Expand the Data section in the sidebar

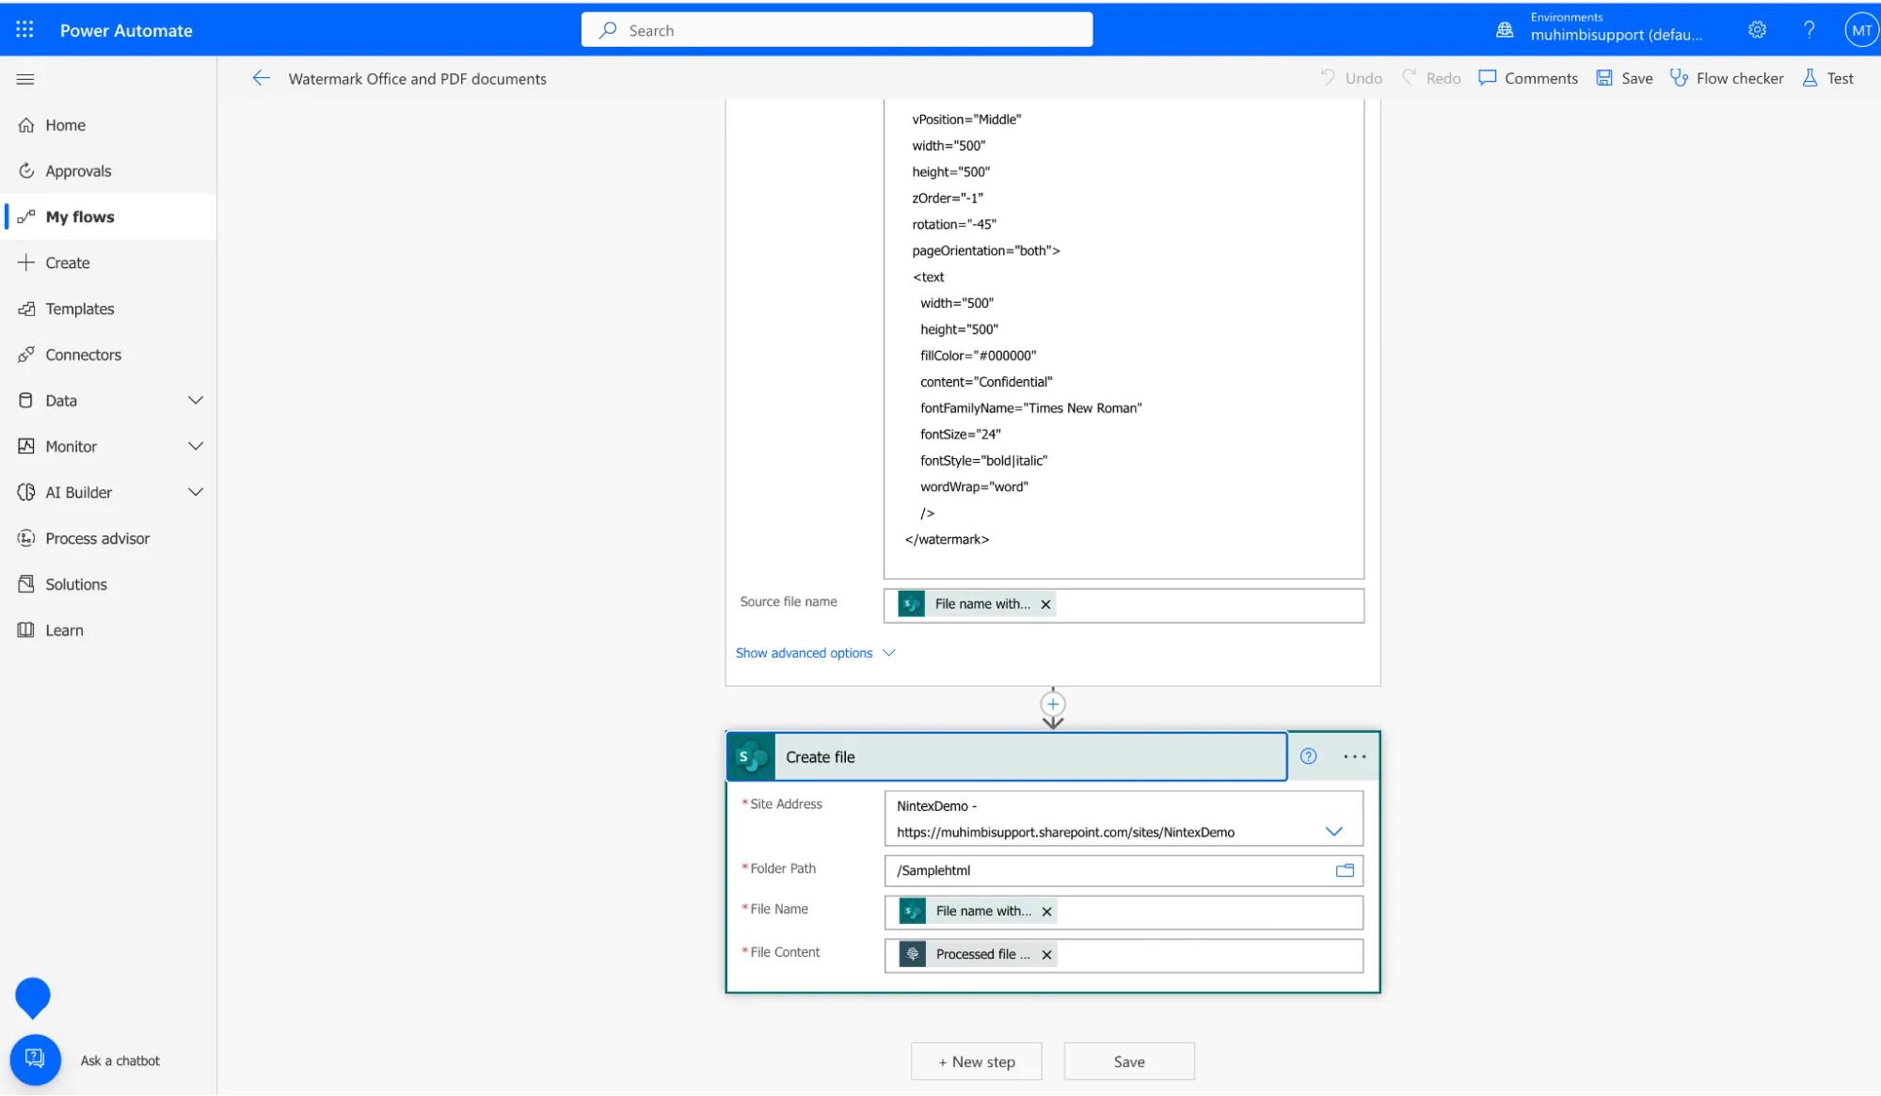[x=196, y=400]
